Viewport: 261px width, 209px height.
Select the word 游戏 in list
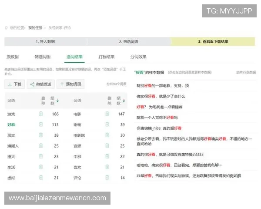coord(11,114)
